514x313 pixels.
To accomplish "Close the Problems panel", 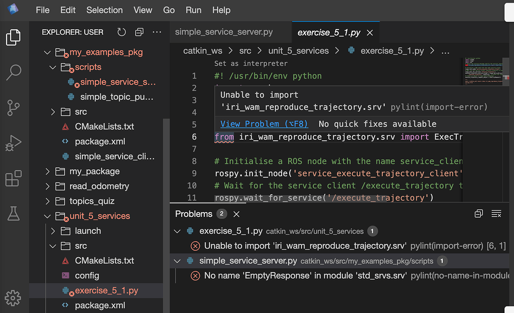I will 236,214.
